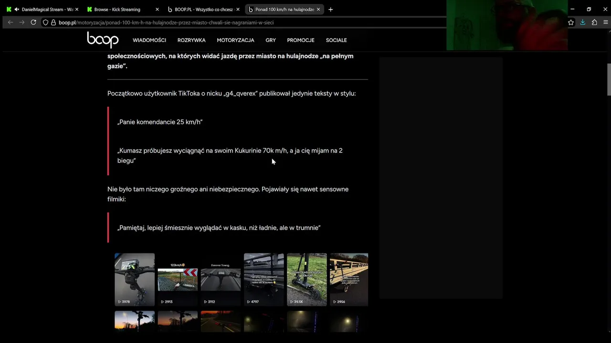Go back with the browser back arrow
This screenshot has width=611, height=343.
[11, 22]
